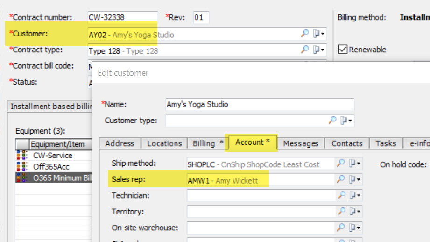The height and width of the screenshot is (242, 430).
Task: Open the Messages tab
Action: coord(301,143)
